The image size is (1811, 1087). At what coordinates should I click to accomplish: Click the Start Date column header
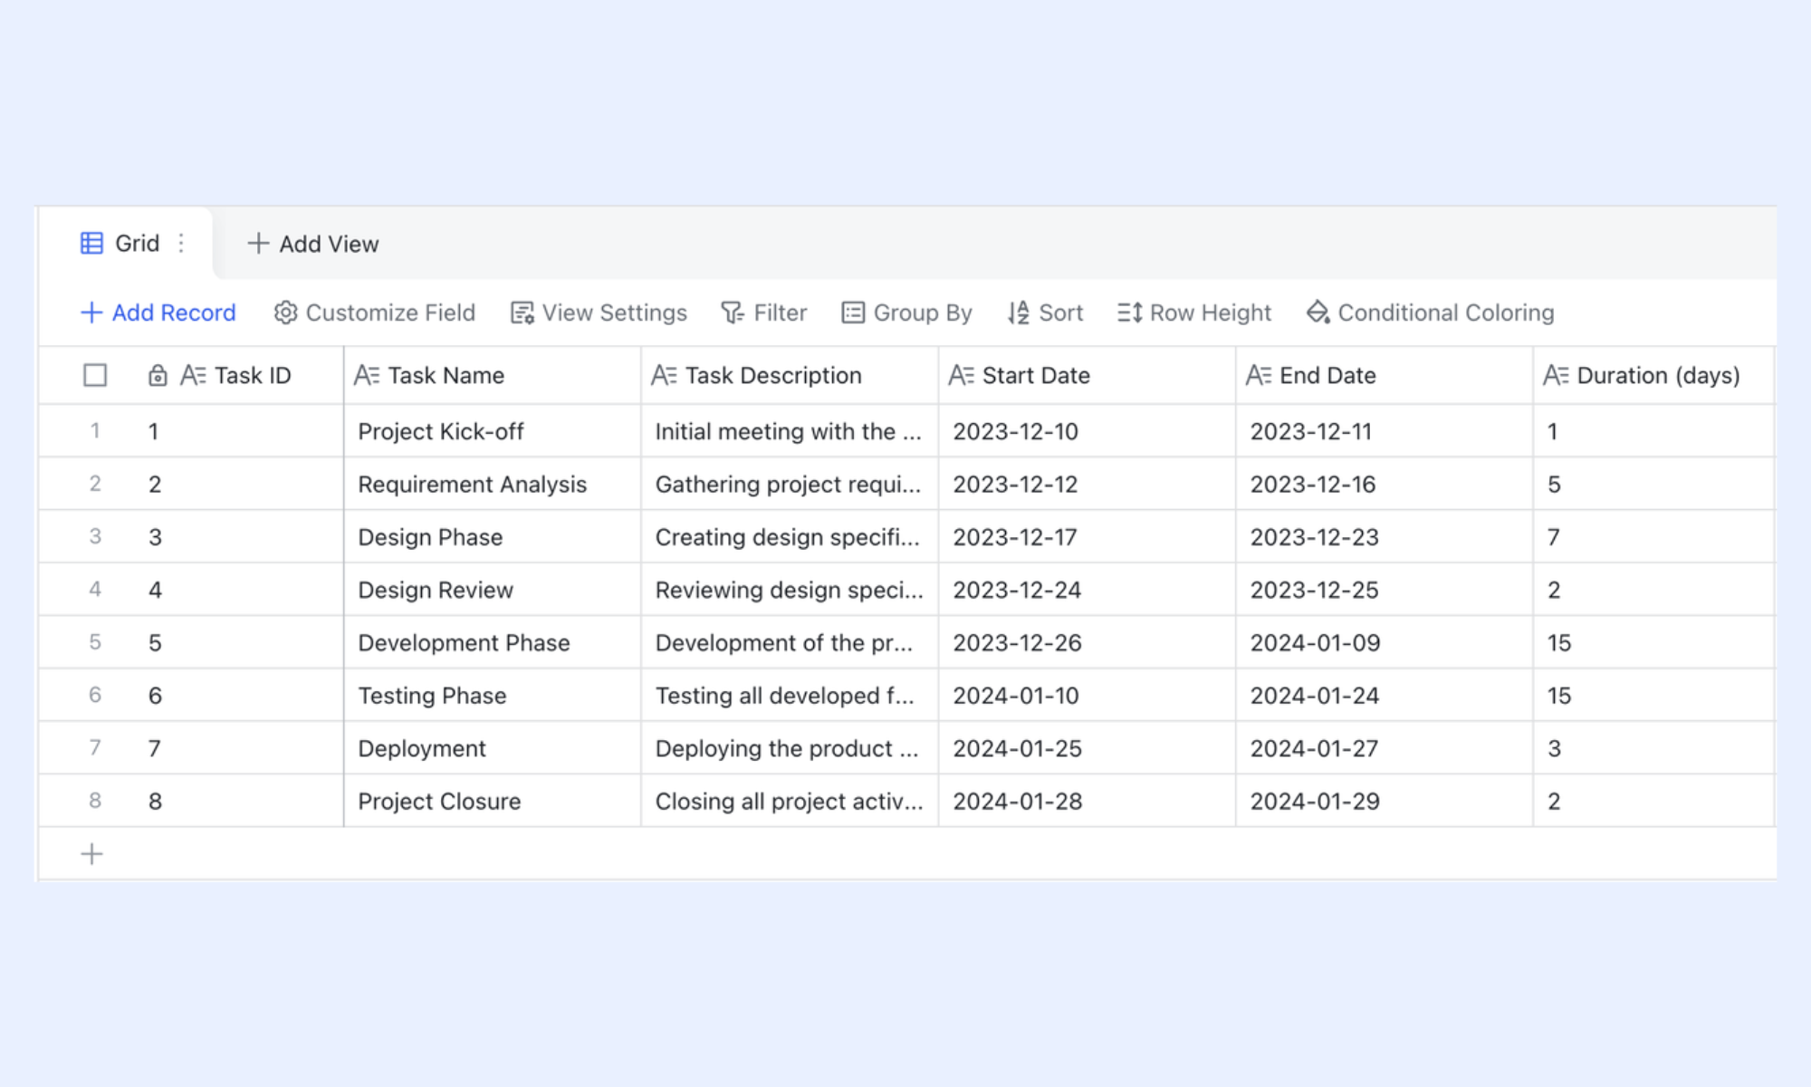pyautogui.click(x=1087, y=375)
